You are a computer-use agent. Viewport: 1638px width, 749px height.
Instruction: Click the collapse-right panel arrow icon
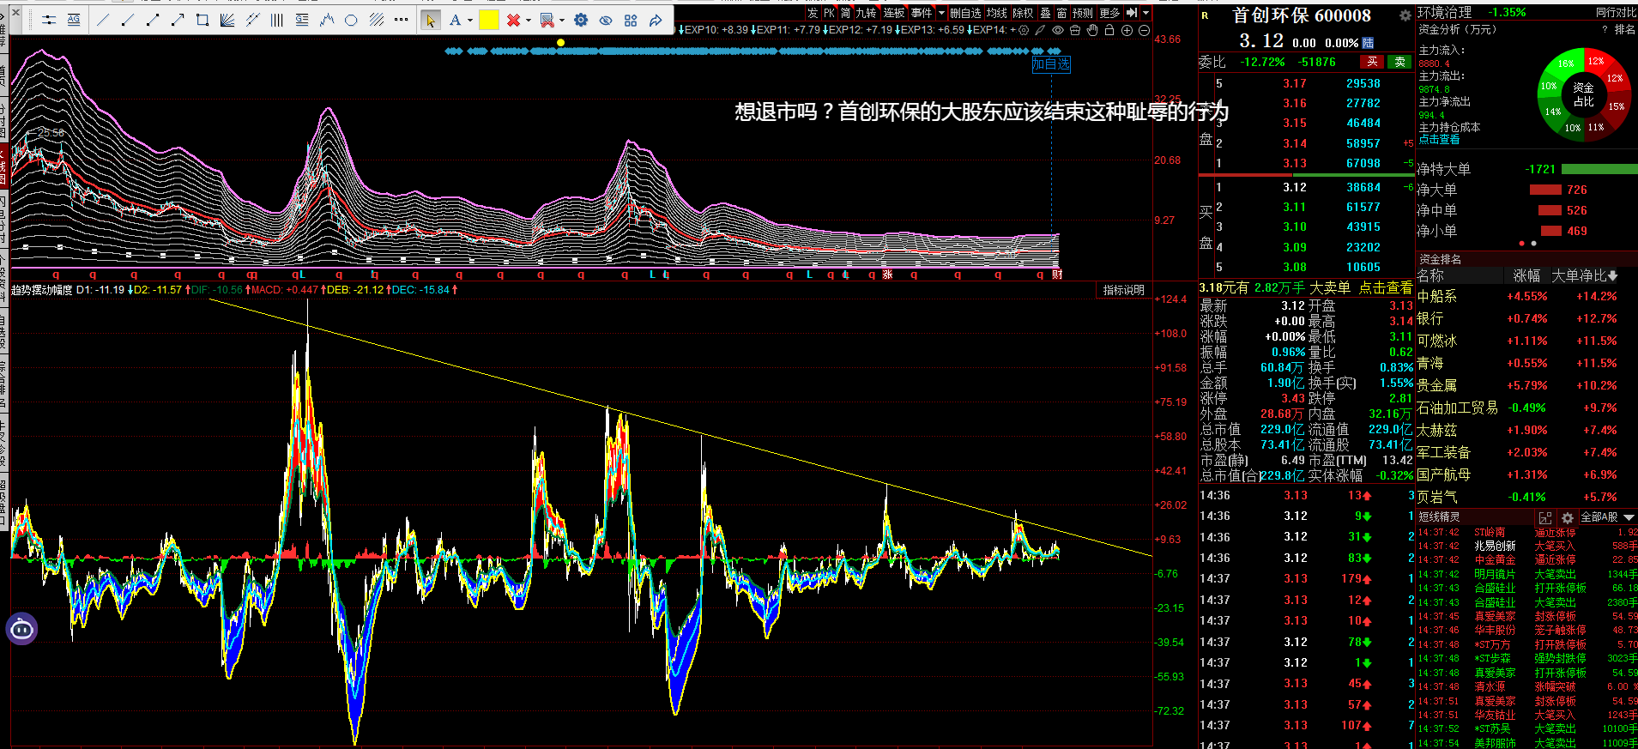click(1132, 13)
